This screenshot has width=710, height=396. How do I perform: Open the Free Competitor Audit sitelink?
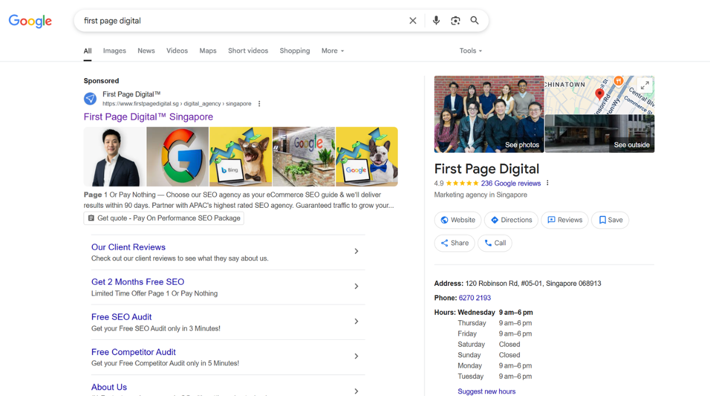tap(134, 352)
